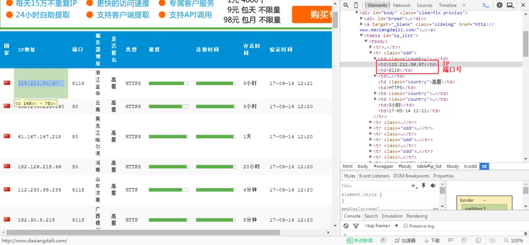
Task: Select the inspect element magnifier icon
Action: [346, 5]
